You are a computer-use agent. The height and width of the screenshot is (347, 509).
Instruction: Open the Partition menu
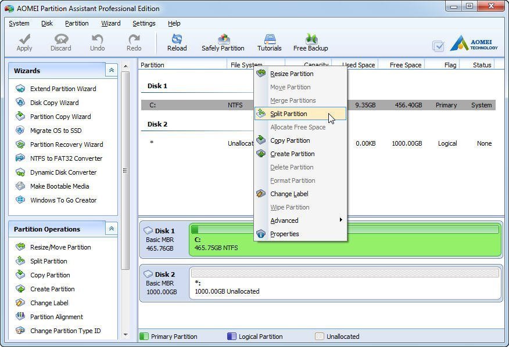[77, 23]
